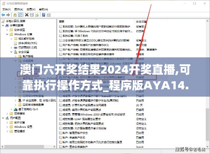Image resolution: width=210 pixels, height=154 pixels.
Task: Select policy 域控制器: 拒绝计算机帐户密码更改
Action: click(x=83, y=124)
